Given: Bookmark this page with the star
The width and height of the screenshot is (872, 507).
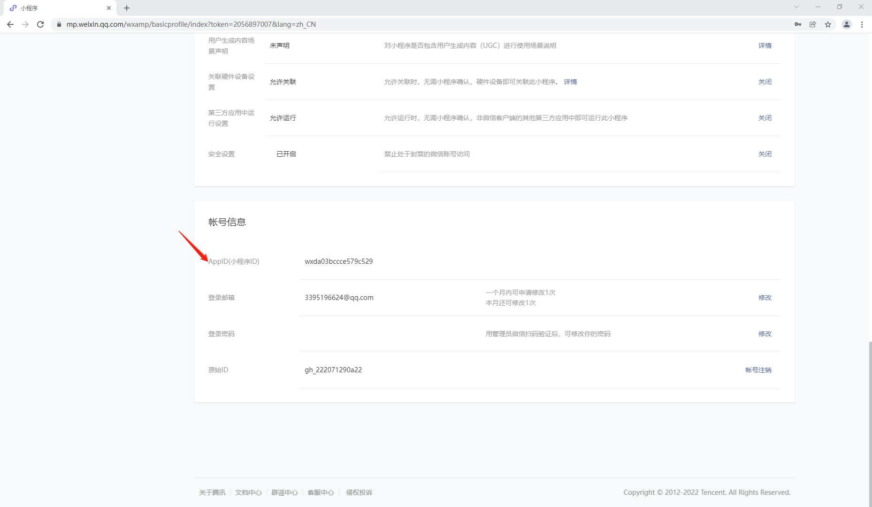Looking at the screenshot, I should pos(828,24).
